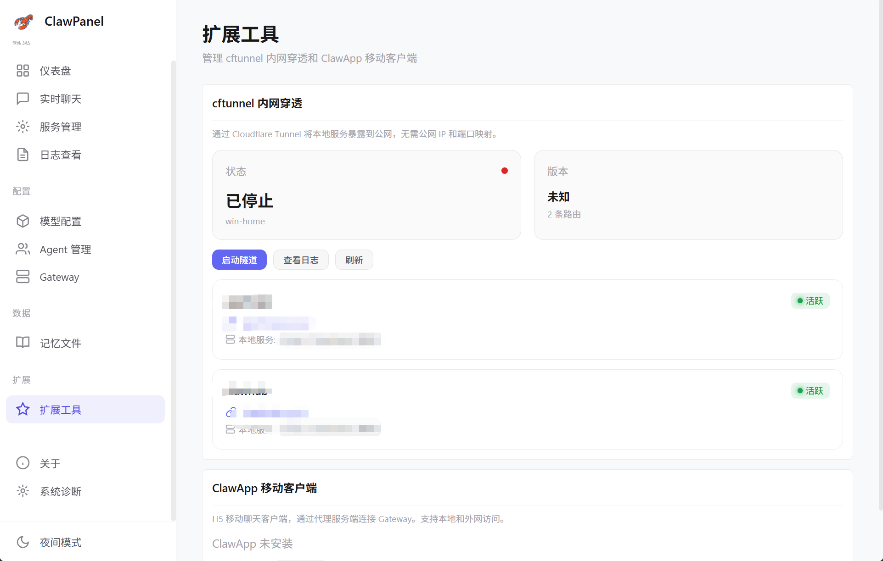The height and width of the screenshot is (561, 883).
Task: Click the first 活跃 active status badge
Action: pos(810,301)
